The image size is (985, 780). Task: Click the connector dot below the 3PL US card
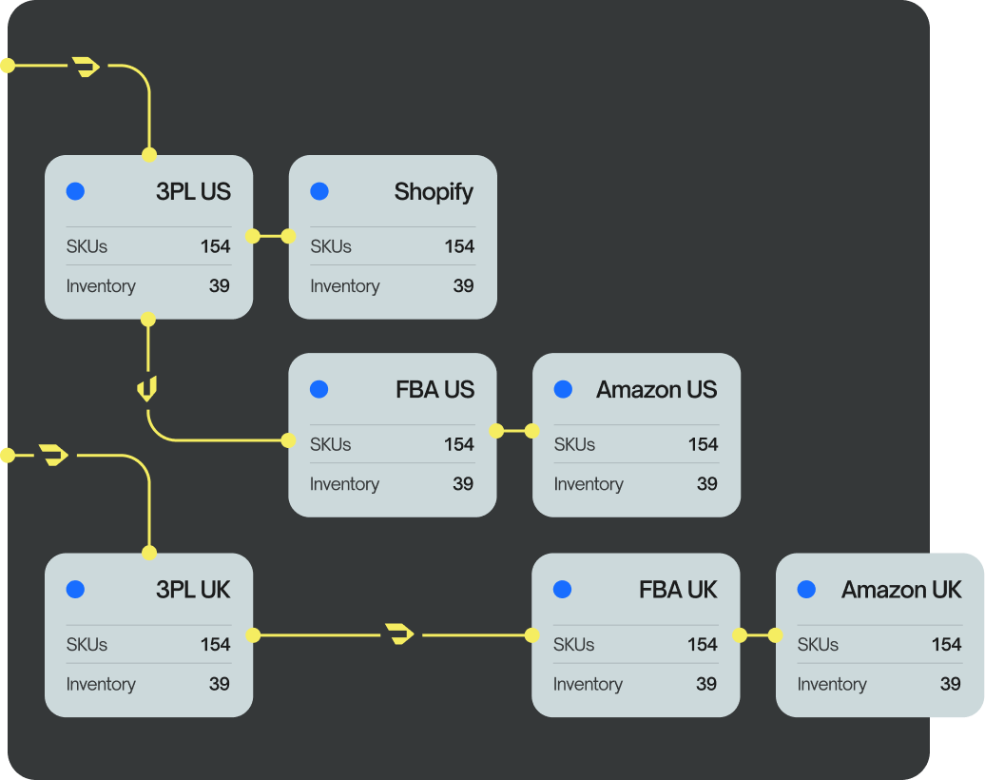click(148, 320)
